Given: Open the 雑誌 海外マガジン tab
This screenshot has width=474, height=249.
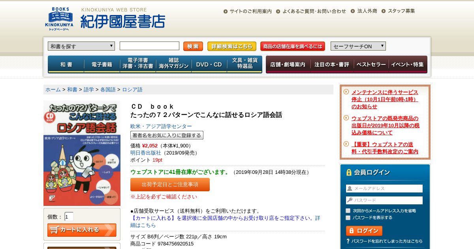Looking at the screenshot, I should point(173,64).
